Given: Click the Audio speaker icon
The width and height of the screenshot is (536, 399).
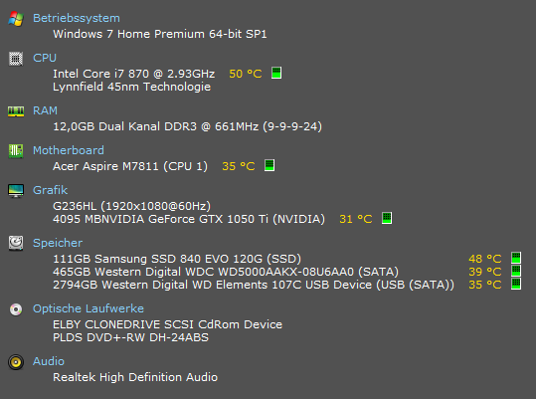Looking at the screenshot, I should coord(16,362).
